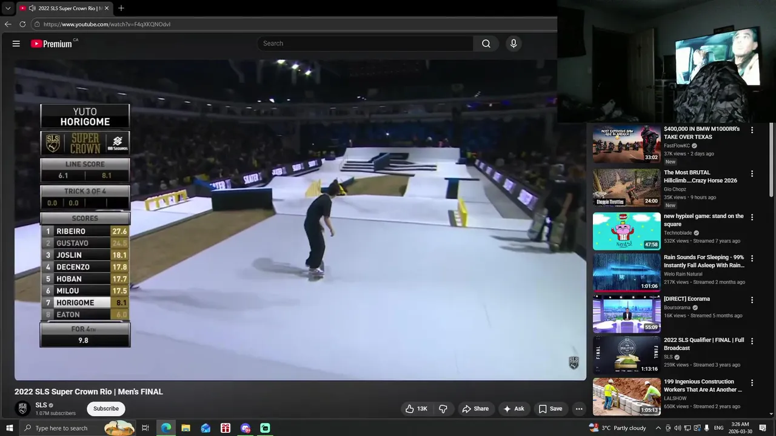This screenshot has height=436, width=776.
Task: Click the search magnifier button
Action: (x=486, y=44)
